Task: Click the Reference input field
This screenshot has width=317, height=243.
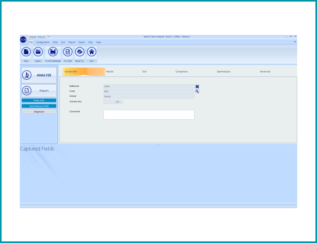Action: [149, 86]
